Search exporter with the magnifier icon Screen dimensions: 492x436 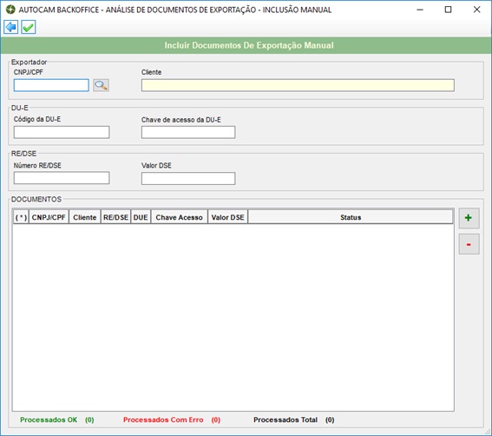(101, 85)
